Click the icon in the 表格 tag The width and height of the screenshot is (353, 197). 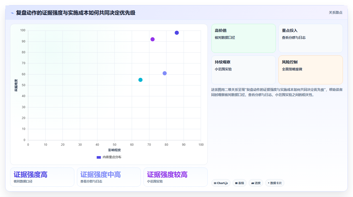(x=236, y=183)
